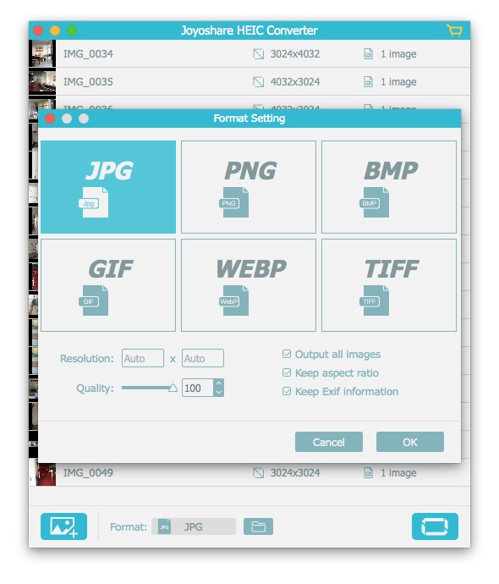Choose the WEBP format tile
Image resolution: width=499 pixels, height=584 pixels.
tap(249, 285)
